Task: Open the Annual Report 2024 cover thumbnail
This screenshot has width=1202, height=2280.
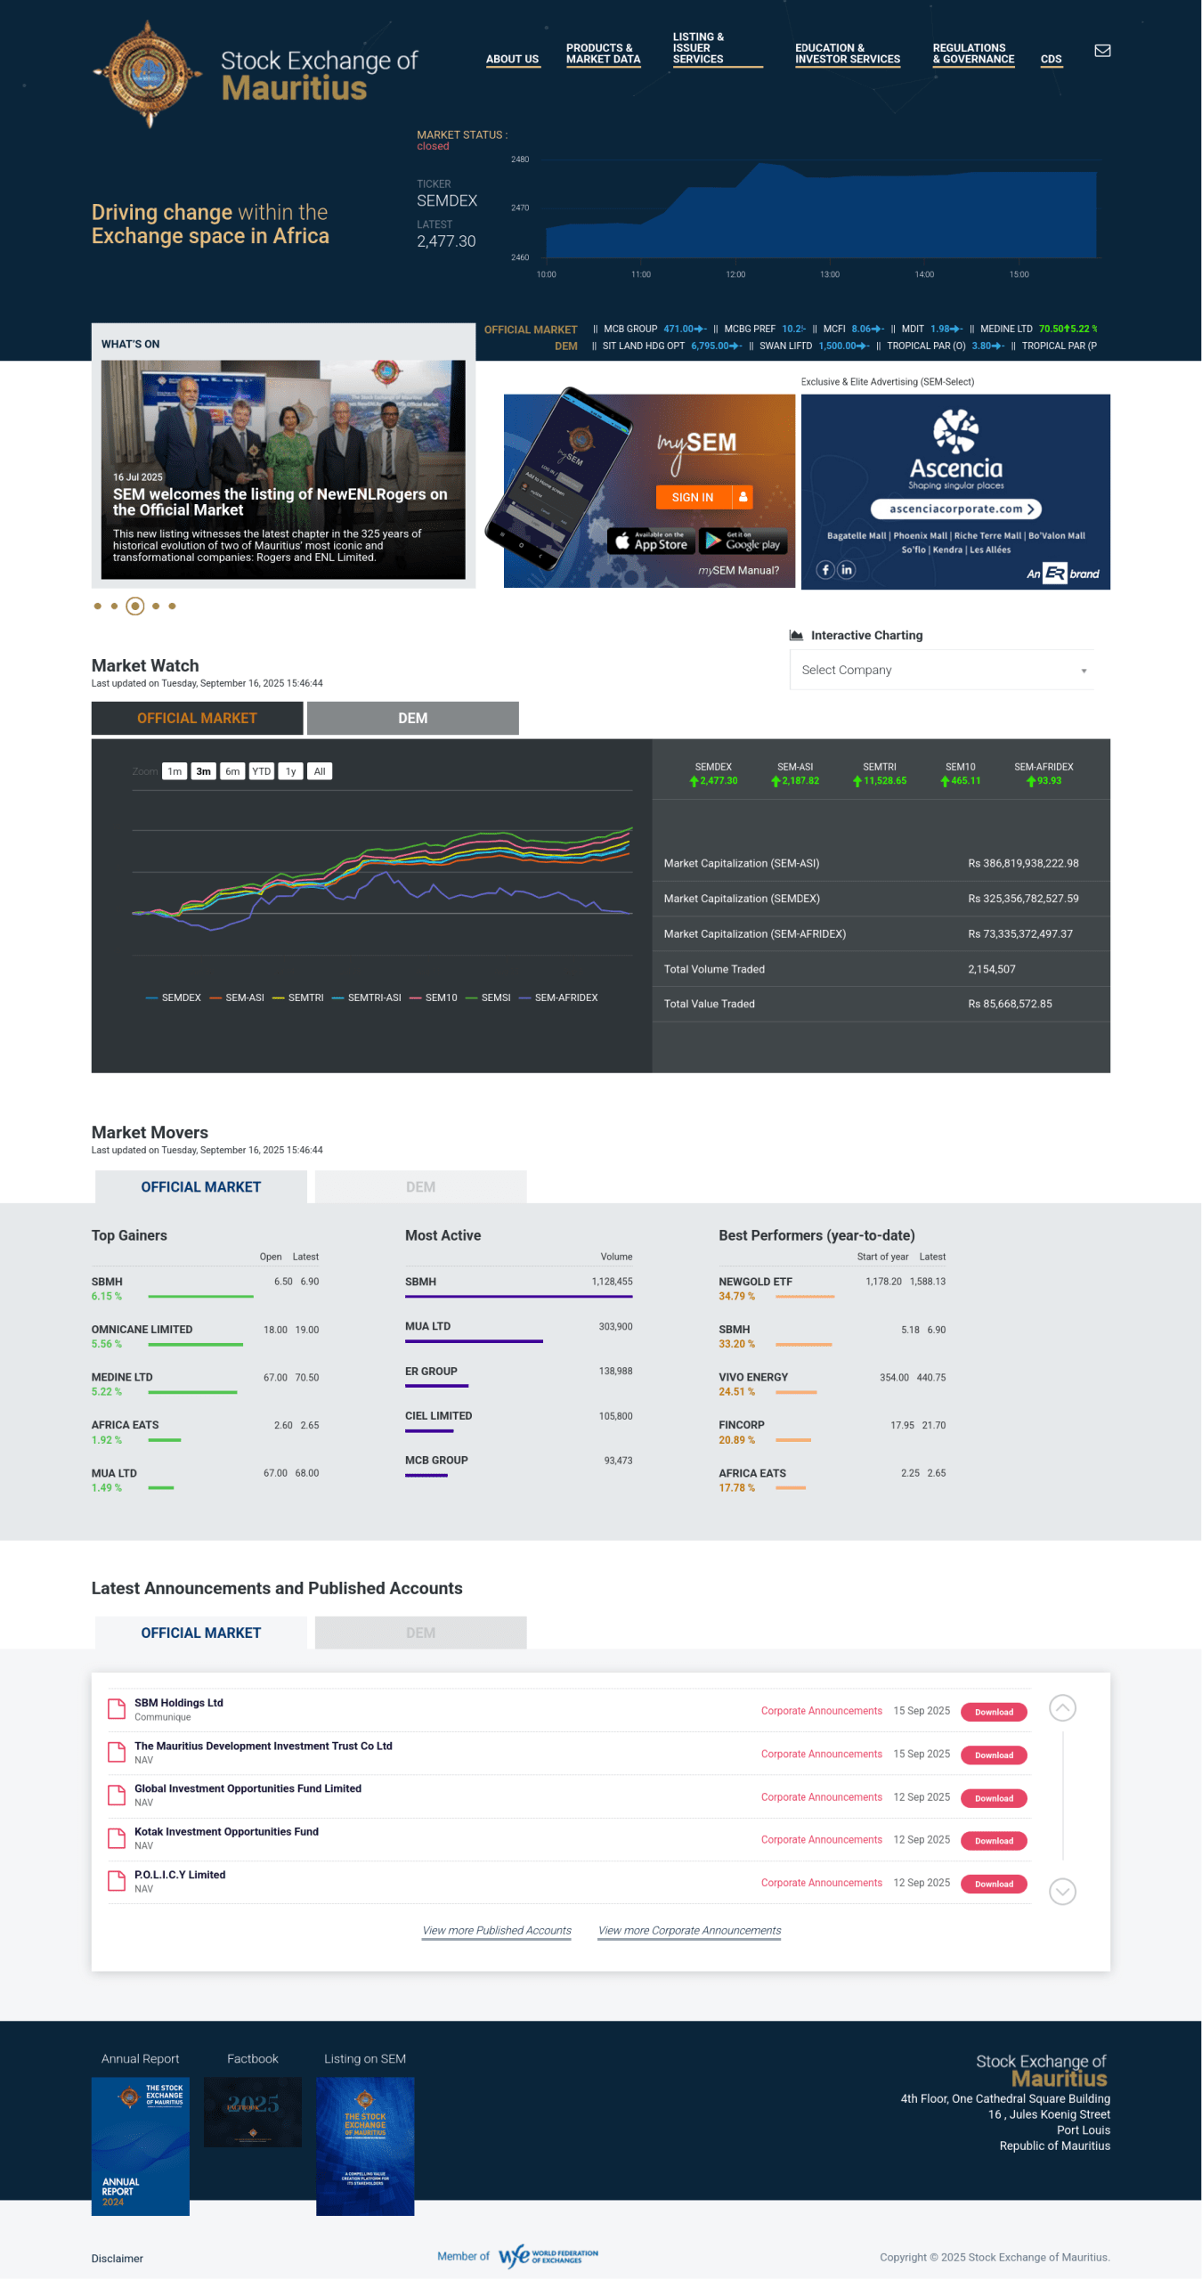Action: click(140, 2146)
